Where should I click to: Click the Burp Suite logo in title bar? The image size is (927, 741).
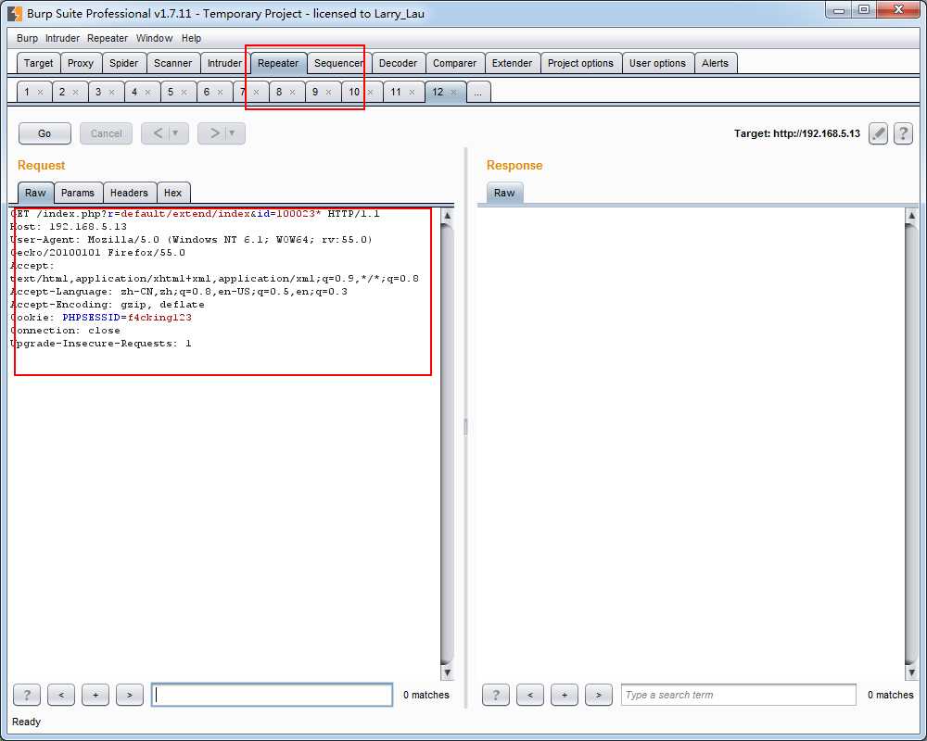point(15,13)
